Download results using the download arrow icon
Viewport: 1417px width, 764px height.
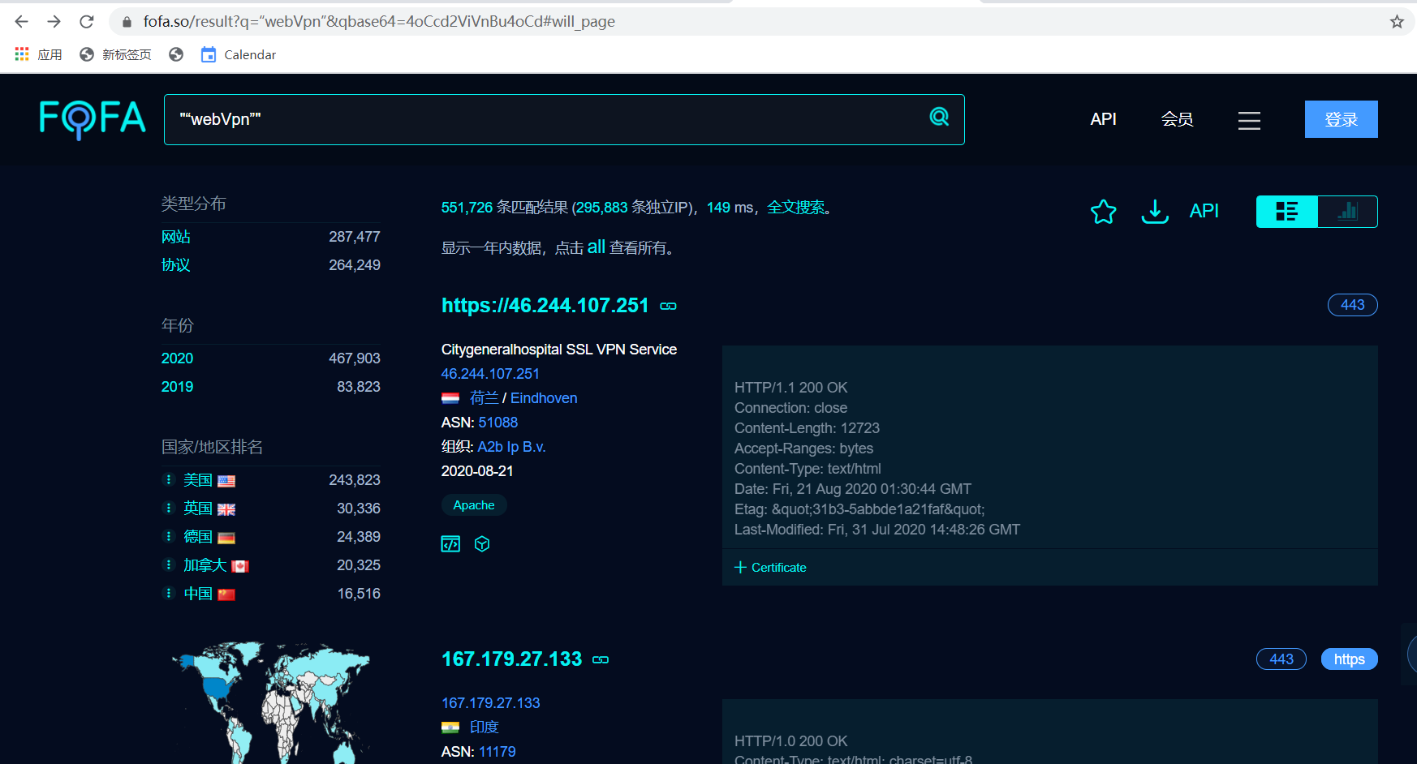point(1155,212)
